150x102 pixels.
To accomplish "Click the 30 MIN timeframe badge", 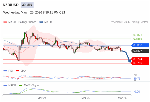I will 27,5.
